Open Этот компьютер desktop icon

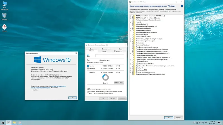coord(4,6)
